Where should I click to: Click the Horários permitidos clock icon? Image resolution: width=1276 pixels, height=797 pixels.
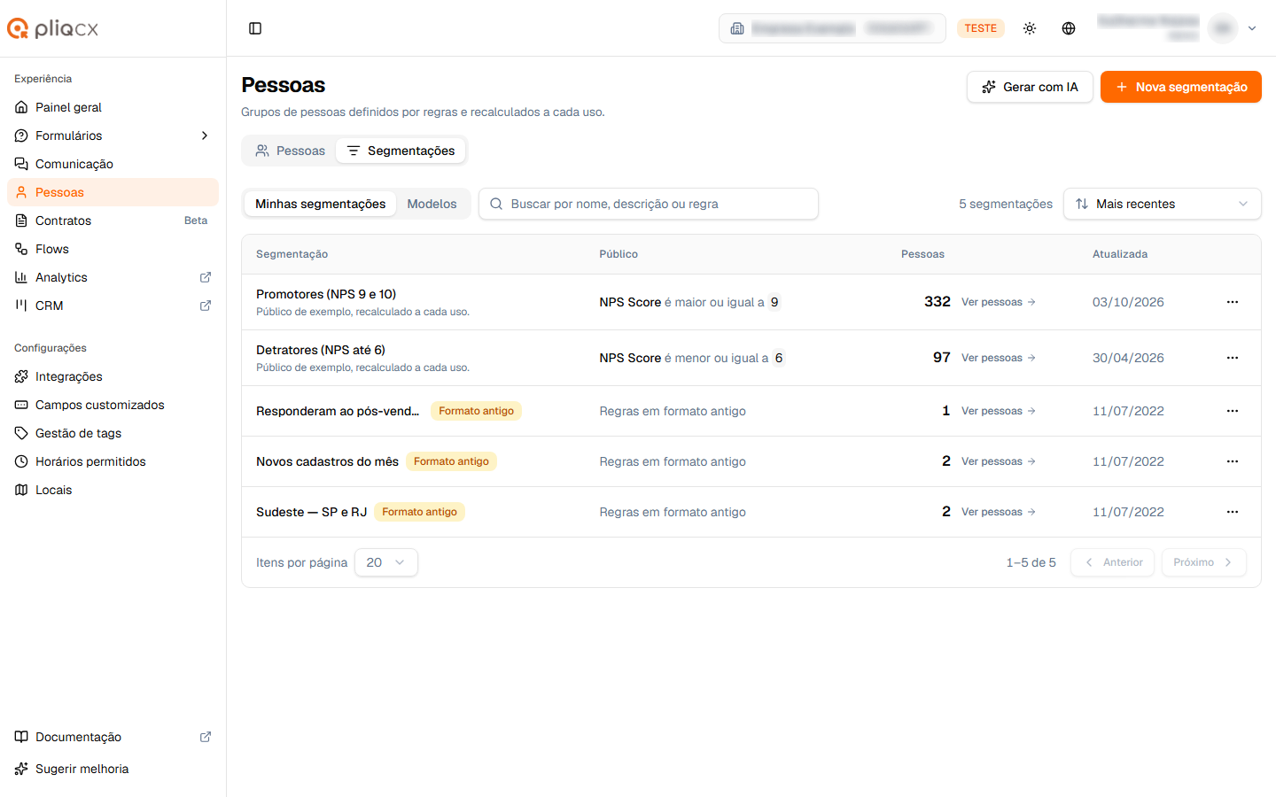(21, 461)
